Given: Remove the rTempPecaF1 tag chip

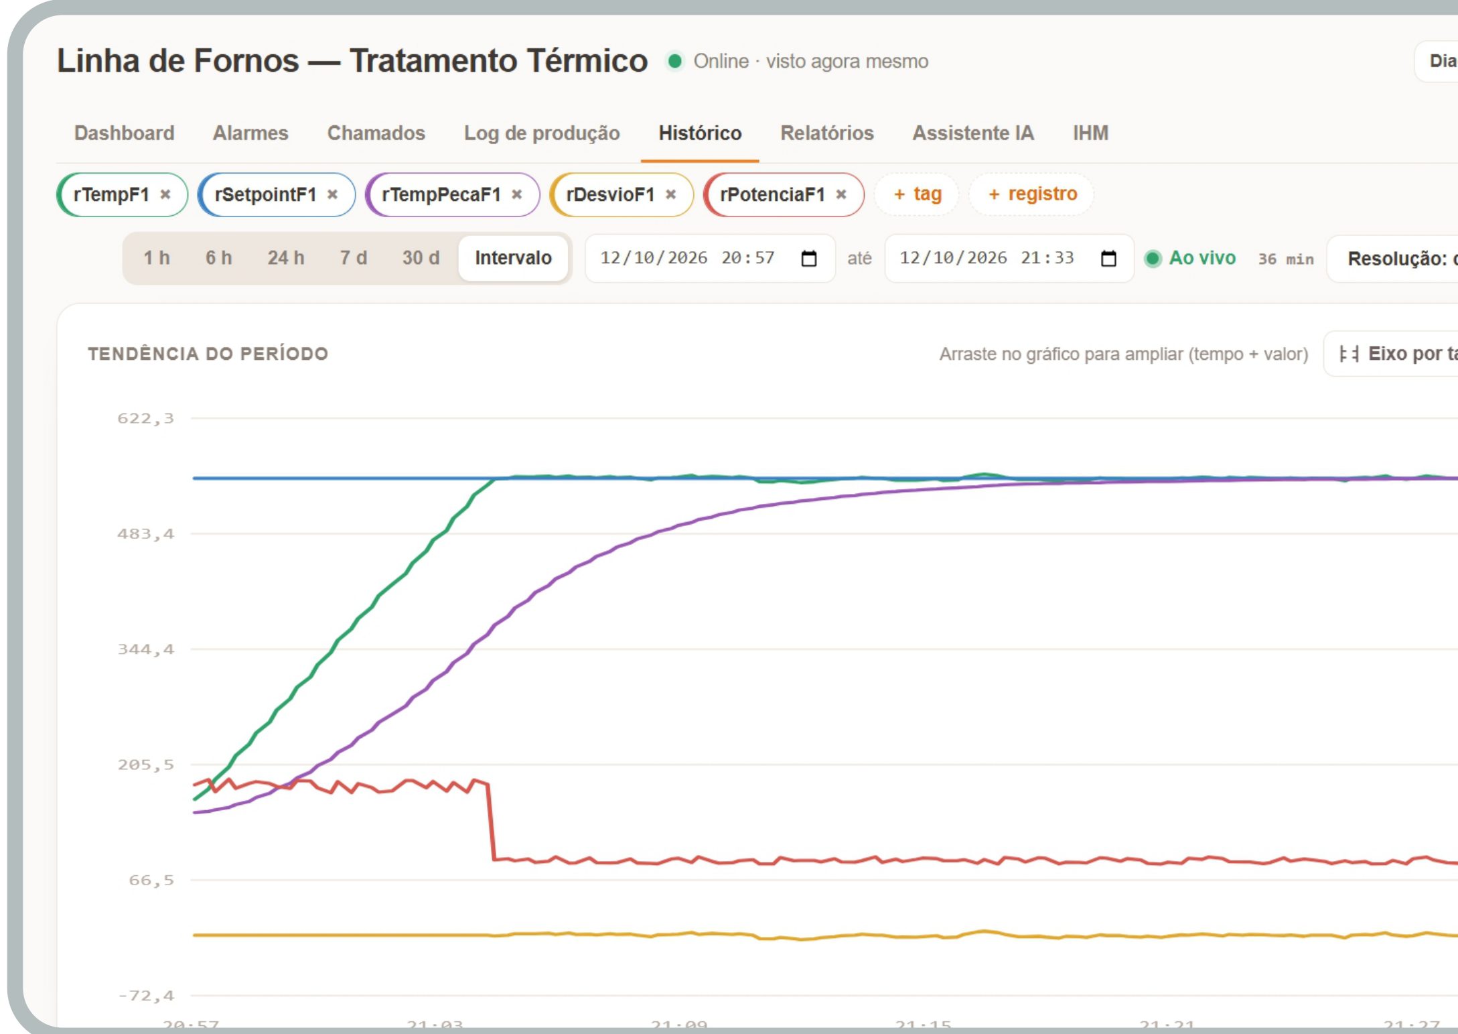Looking at the screenshot, I should [x=517, y=194].
